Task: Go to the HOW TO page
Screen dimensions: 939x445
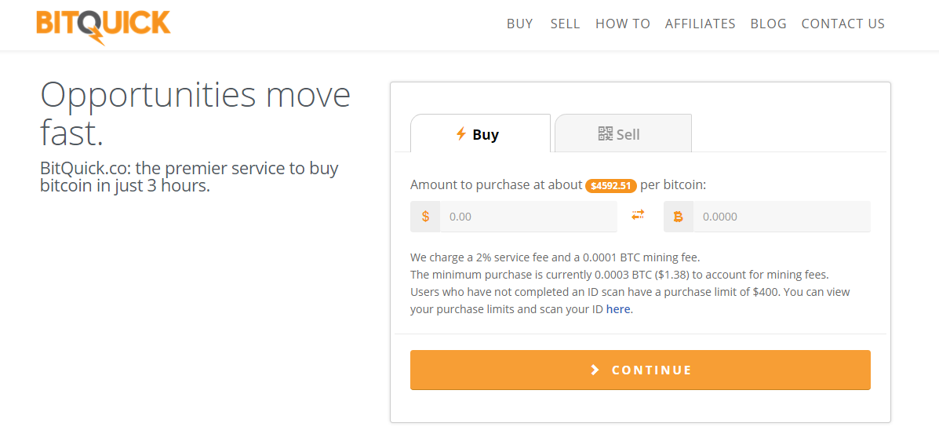Action: pyautogui.click(x=623, y=24)
